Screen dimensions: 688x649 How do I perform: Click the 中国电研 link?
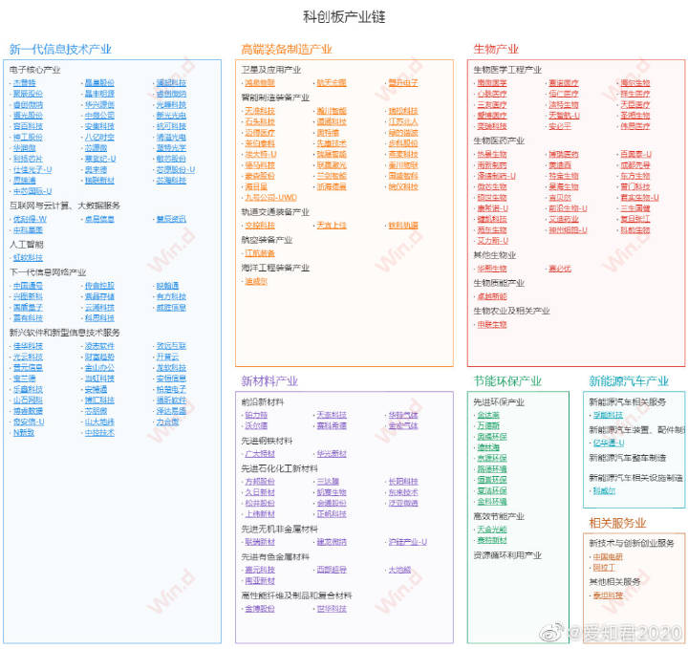pos(608,557)
